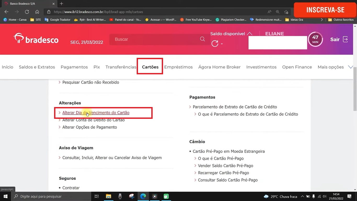
Task: Open Painel do canal YouTube bookmark
Action: tap(125, 20)
